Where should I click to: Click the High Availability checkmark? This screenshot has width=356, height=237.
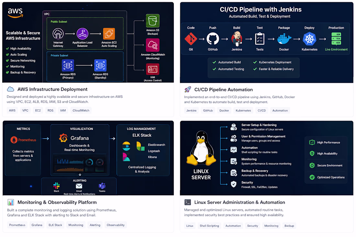7,48
